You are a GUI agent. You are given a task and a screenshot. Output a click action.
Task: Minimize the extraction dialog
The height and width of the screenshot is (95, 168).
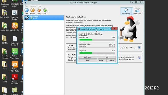coord(106,28)
